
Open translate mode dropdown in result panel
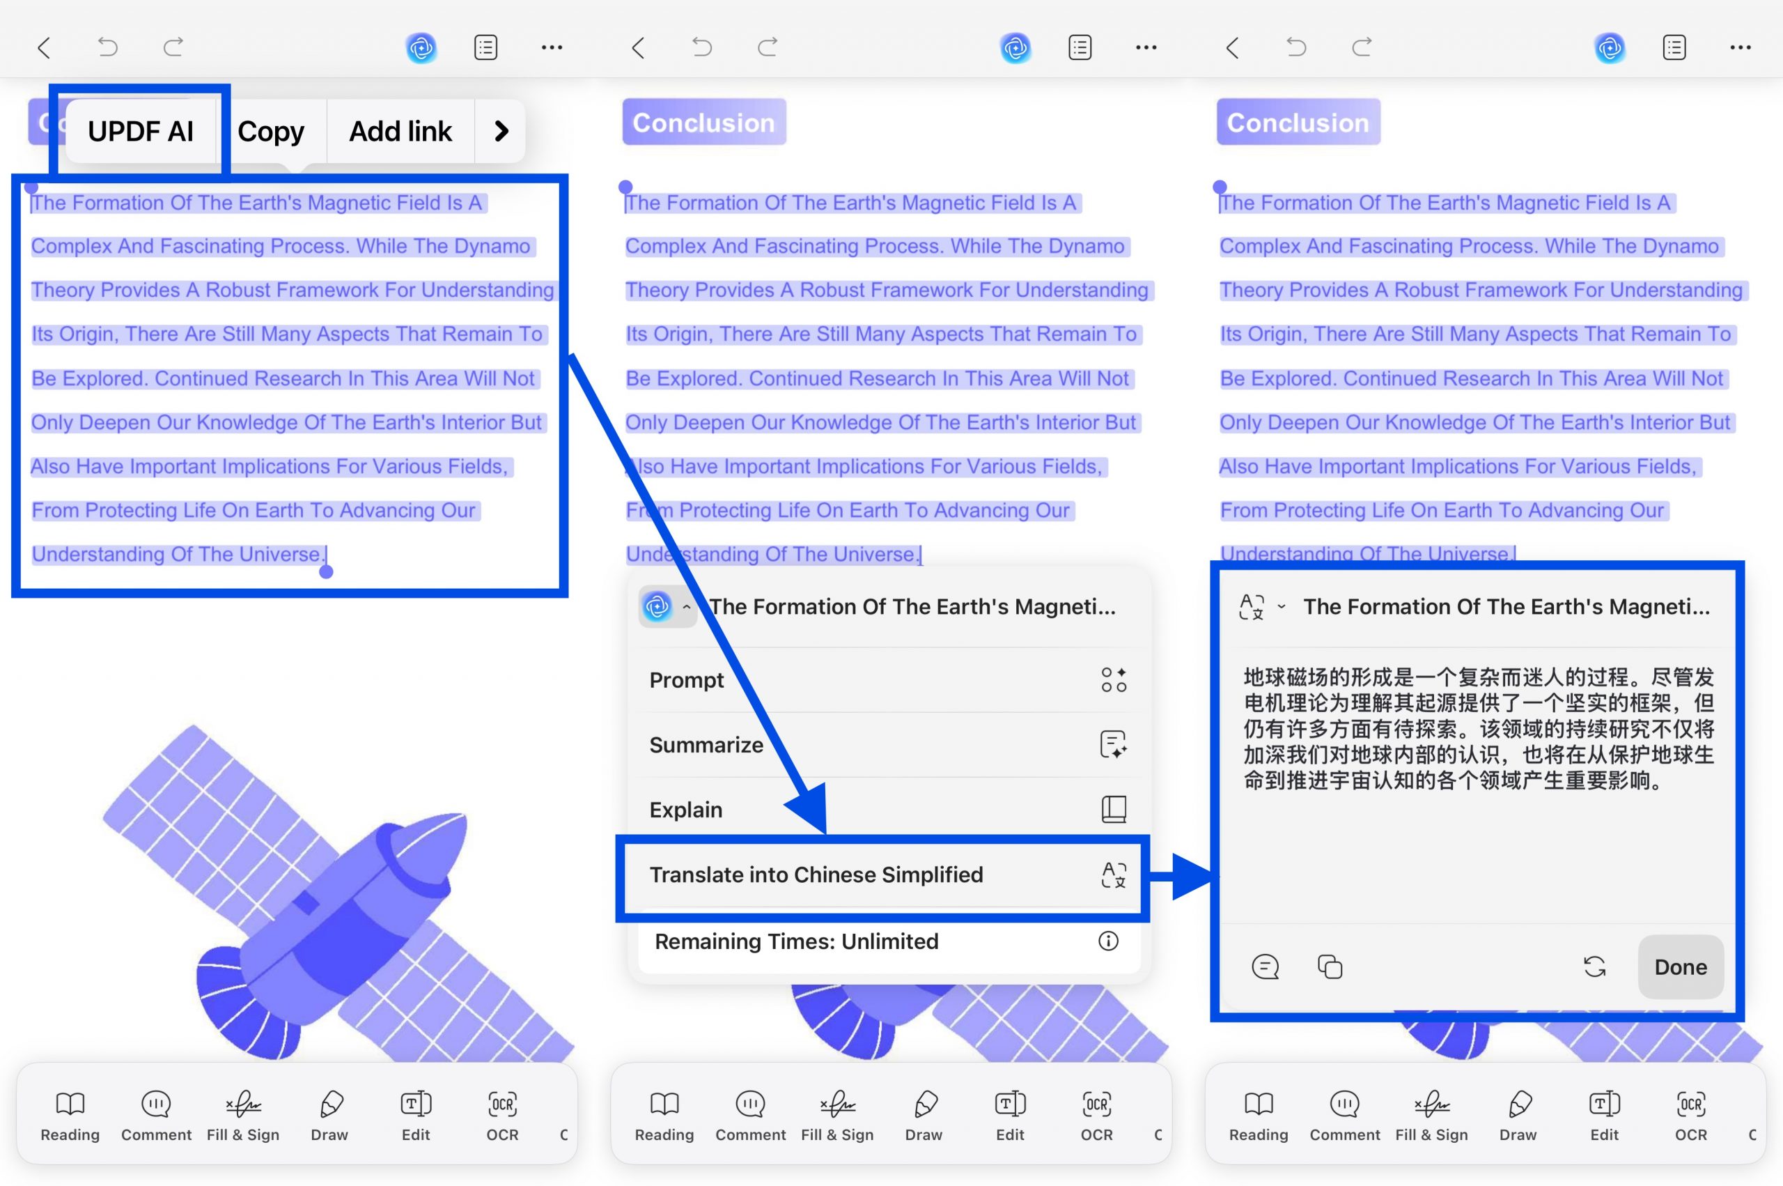point(1262,607)
